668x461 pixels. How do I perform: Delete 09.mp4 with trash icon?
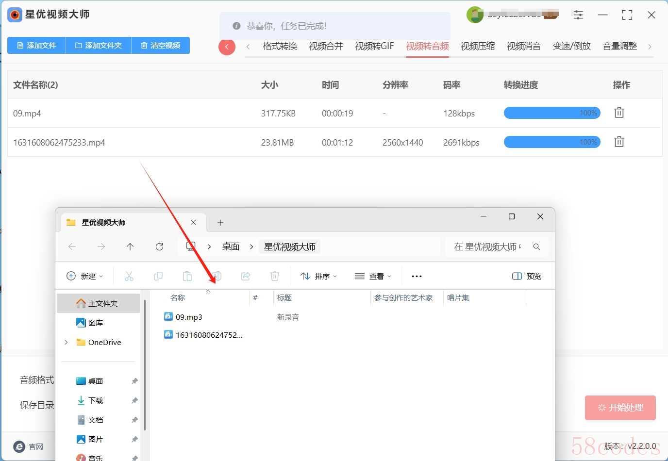619,113
